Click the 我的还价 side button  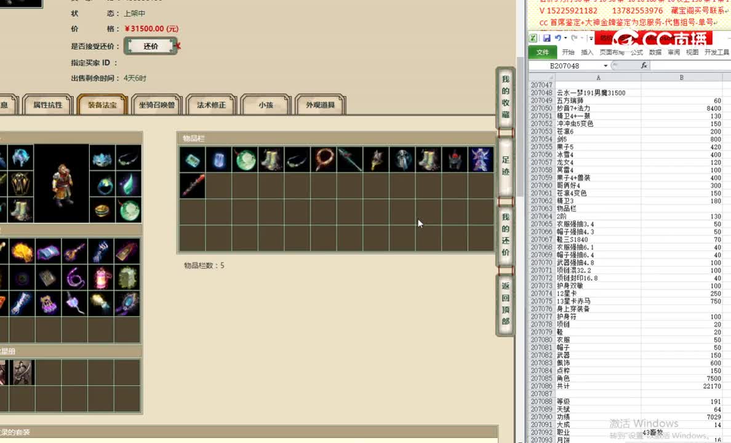click(505, 235)
